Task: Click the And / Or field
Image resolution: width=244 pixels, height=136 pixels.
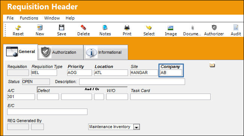Action: click(99, 97)
